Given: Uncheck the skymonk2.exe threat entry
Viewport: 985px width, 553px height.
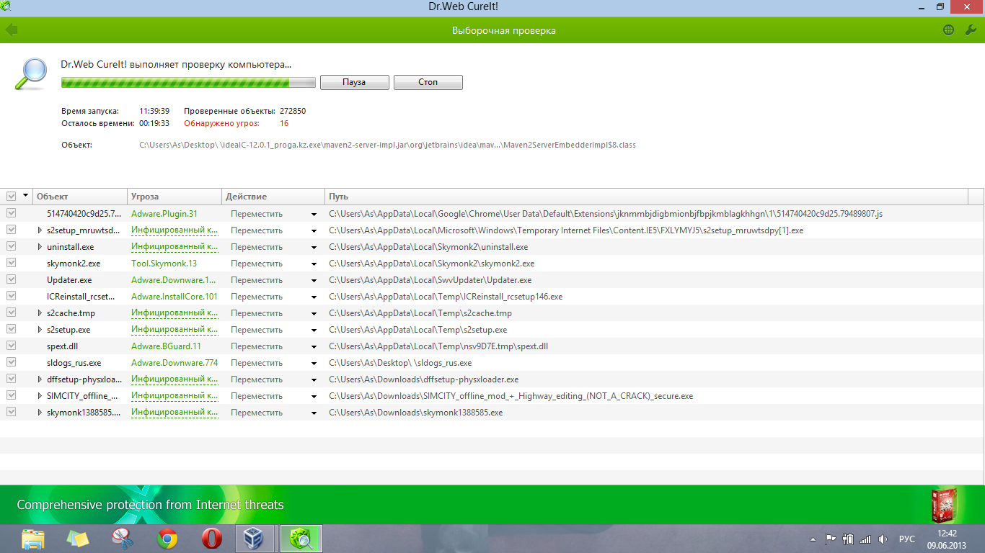Looking at the screenshot, I should tap(11, 263).
